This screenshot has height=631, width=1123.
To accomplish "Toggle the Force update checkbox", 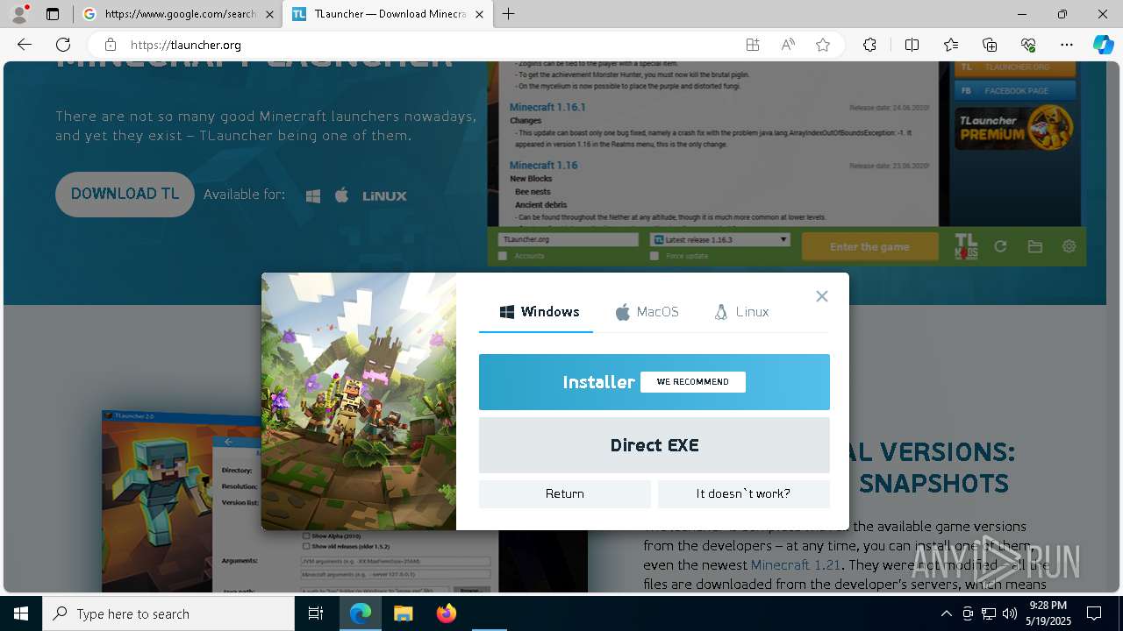I will coord(654,256).
